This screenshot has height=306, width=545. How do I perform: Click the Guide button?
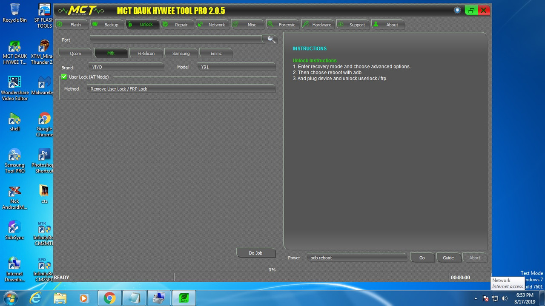click(x=448, y=258)
